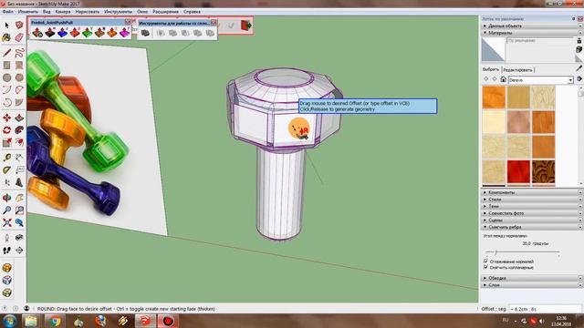Viewport: 584px width, 328px height.
Task: Open the Файл menu
Action: pyautogui.click(x=8, y=12)
